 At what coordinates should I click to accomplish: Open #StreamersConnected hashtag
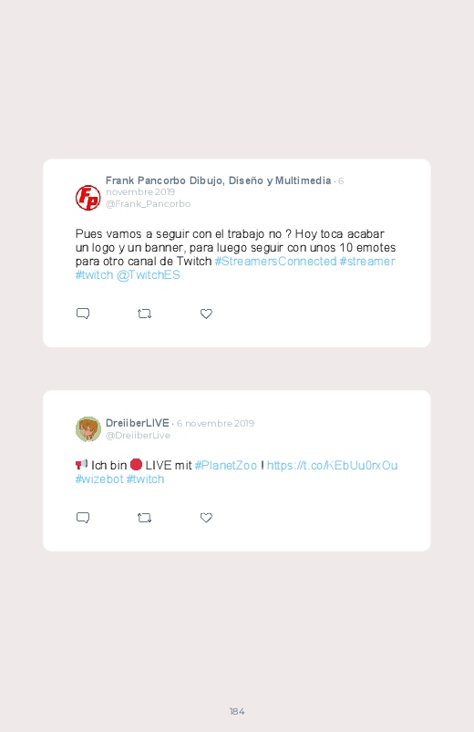point(275,261)
